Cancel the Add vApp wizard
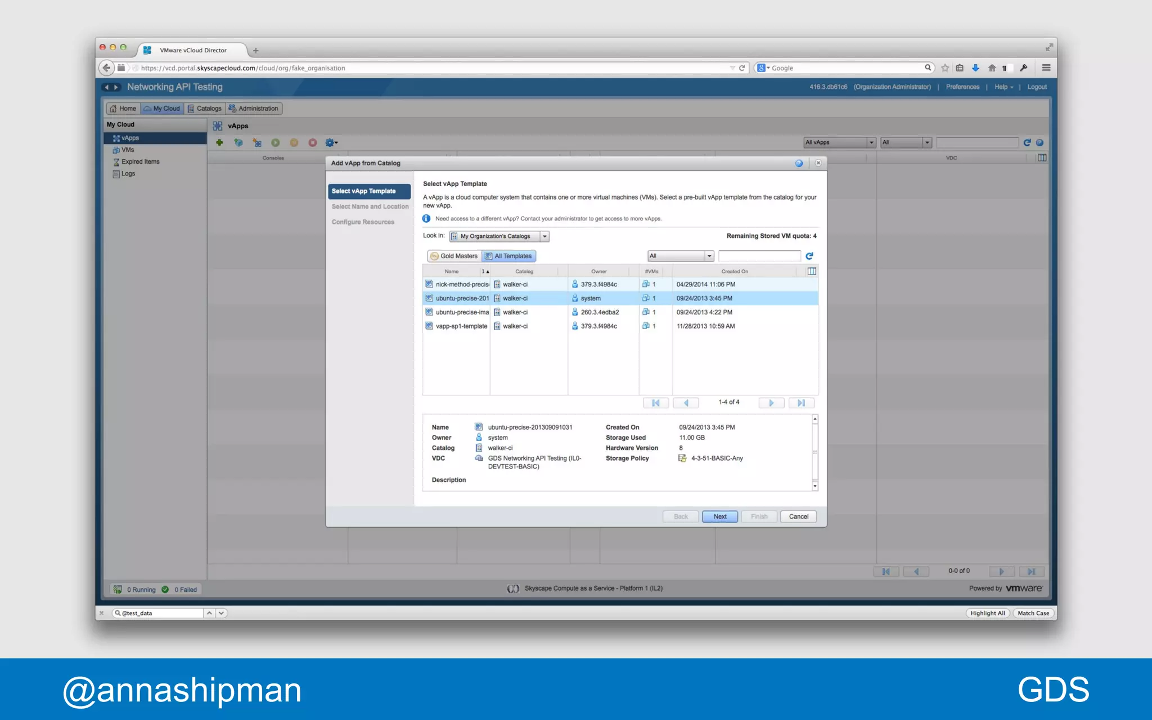 798,516
